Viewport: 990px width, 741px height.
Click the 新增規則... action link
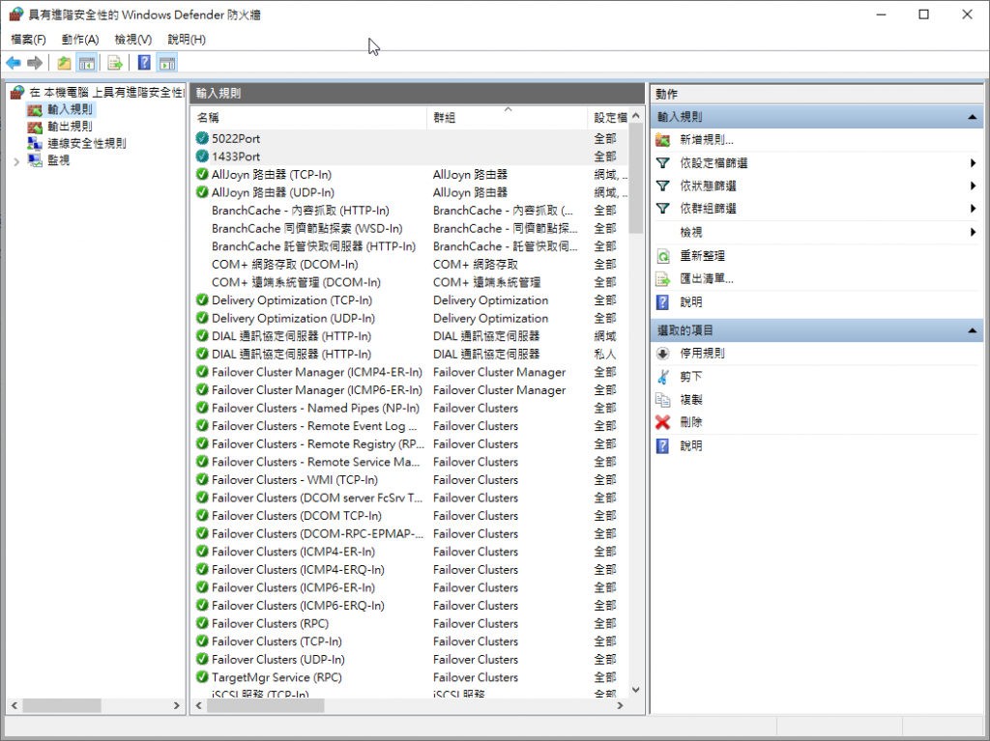point(707,140)
